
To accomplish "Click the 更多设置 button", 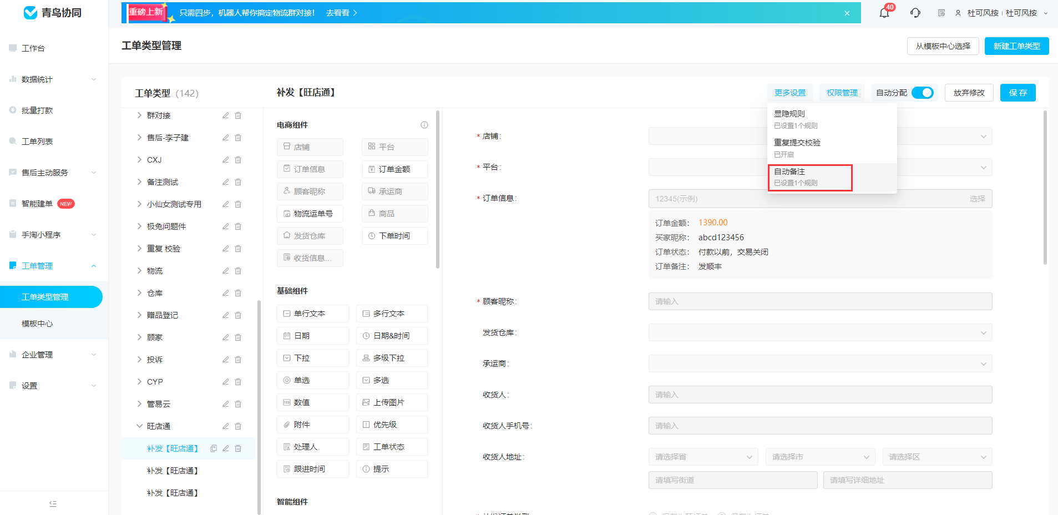I will click(x=790, y=93).
